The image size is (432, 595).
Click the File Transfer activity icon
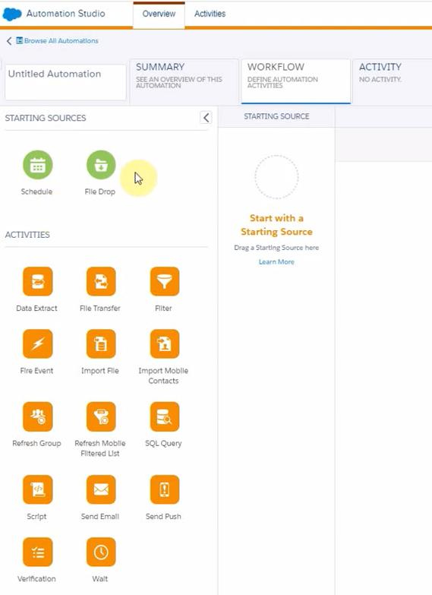tap(101, 281)
